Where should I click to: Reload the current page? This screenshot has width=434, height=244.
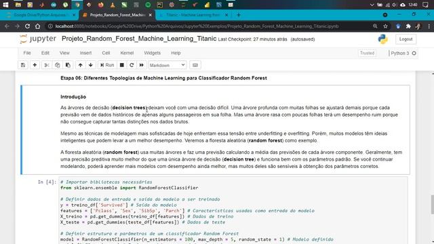[27, 26]
